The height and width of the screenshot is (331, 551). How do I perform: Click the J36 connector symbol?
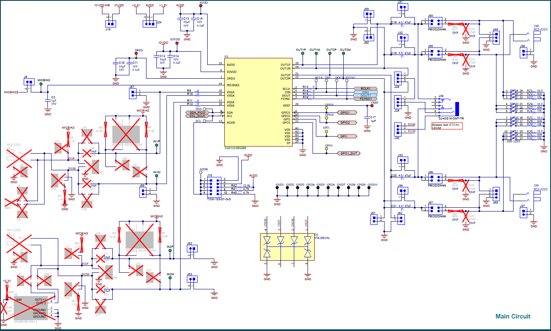tap(524, 52)
